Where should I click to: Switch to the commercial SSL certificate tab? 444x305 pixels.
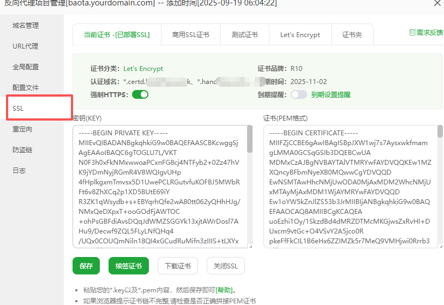click(190, 35)
